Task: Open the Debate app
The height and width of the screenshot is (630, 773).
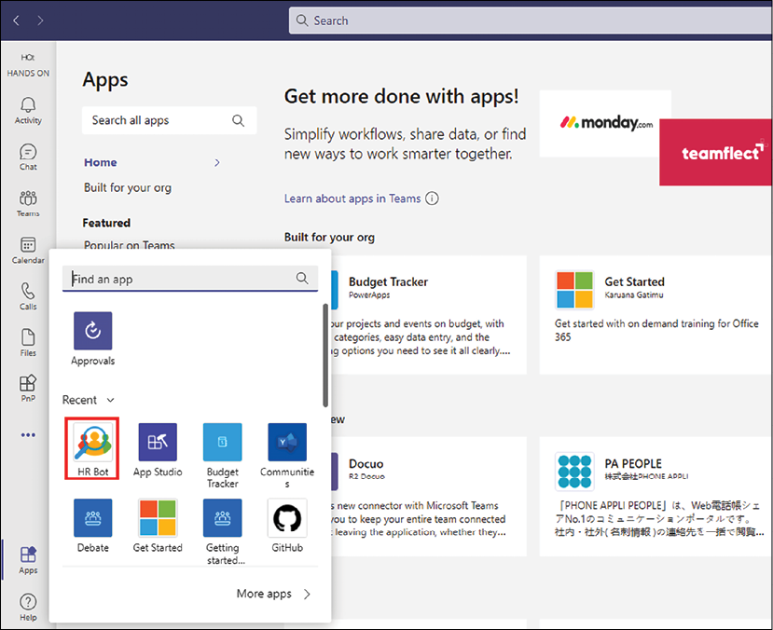Action: tap(92, 526)
